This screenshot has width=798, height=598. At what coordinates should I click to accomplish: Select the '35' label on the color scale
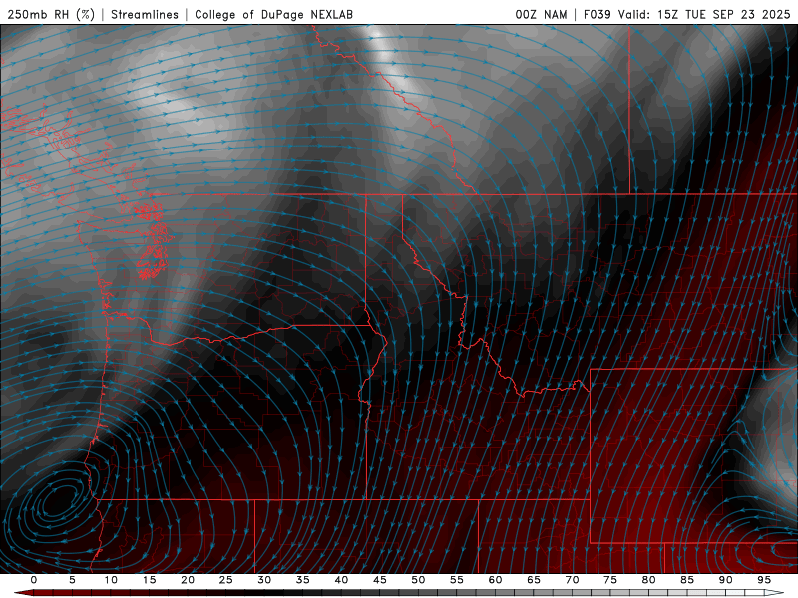[303, 580]
